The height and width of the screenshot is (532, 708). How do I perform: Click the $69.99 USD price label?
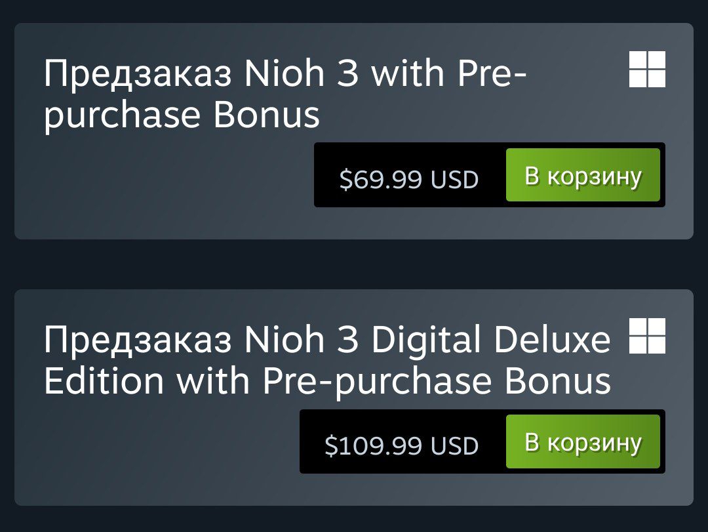tap(409, 179)
